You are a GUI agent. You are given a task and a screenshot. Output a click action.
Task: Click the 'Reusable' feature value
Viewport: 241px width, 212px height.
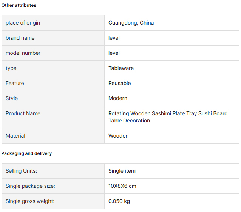tap(120, 83)
